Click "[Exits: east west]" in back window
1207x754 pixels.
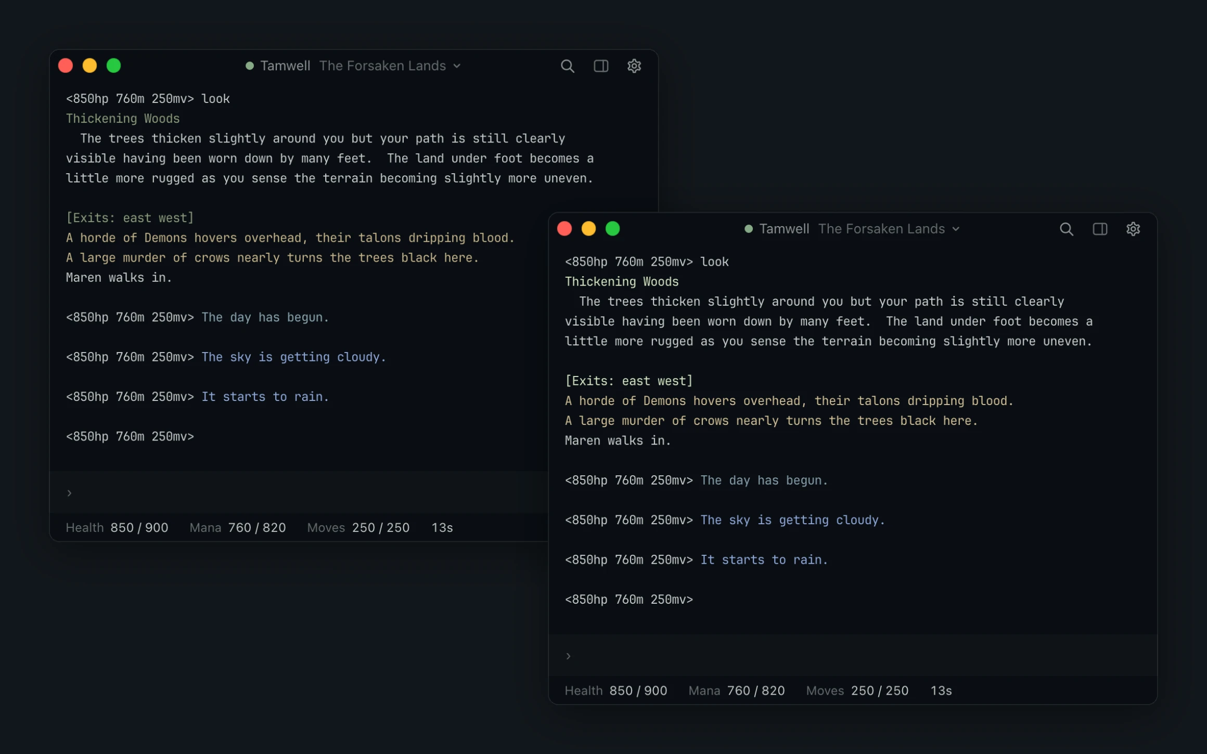[130, 218]
